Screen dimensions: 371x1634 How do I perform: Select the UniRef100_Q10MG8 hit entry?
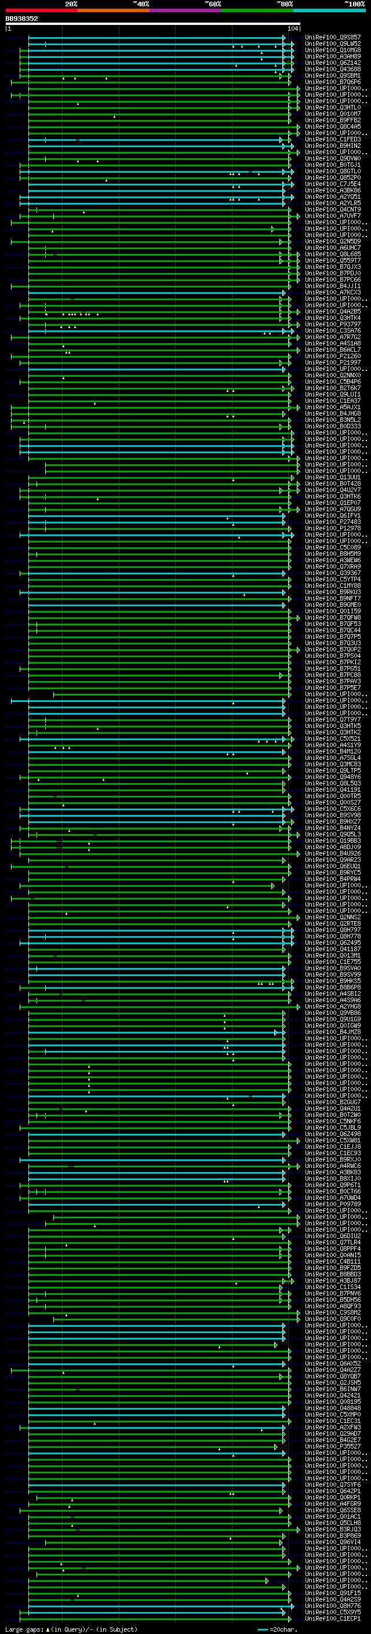[332, 50]
